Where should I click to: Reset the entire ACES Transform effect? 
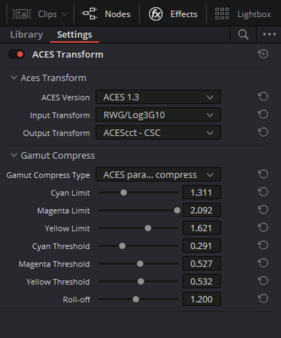263,54
